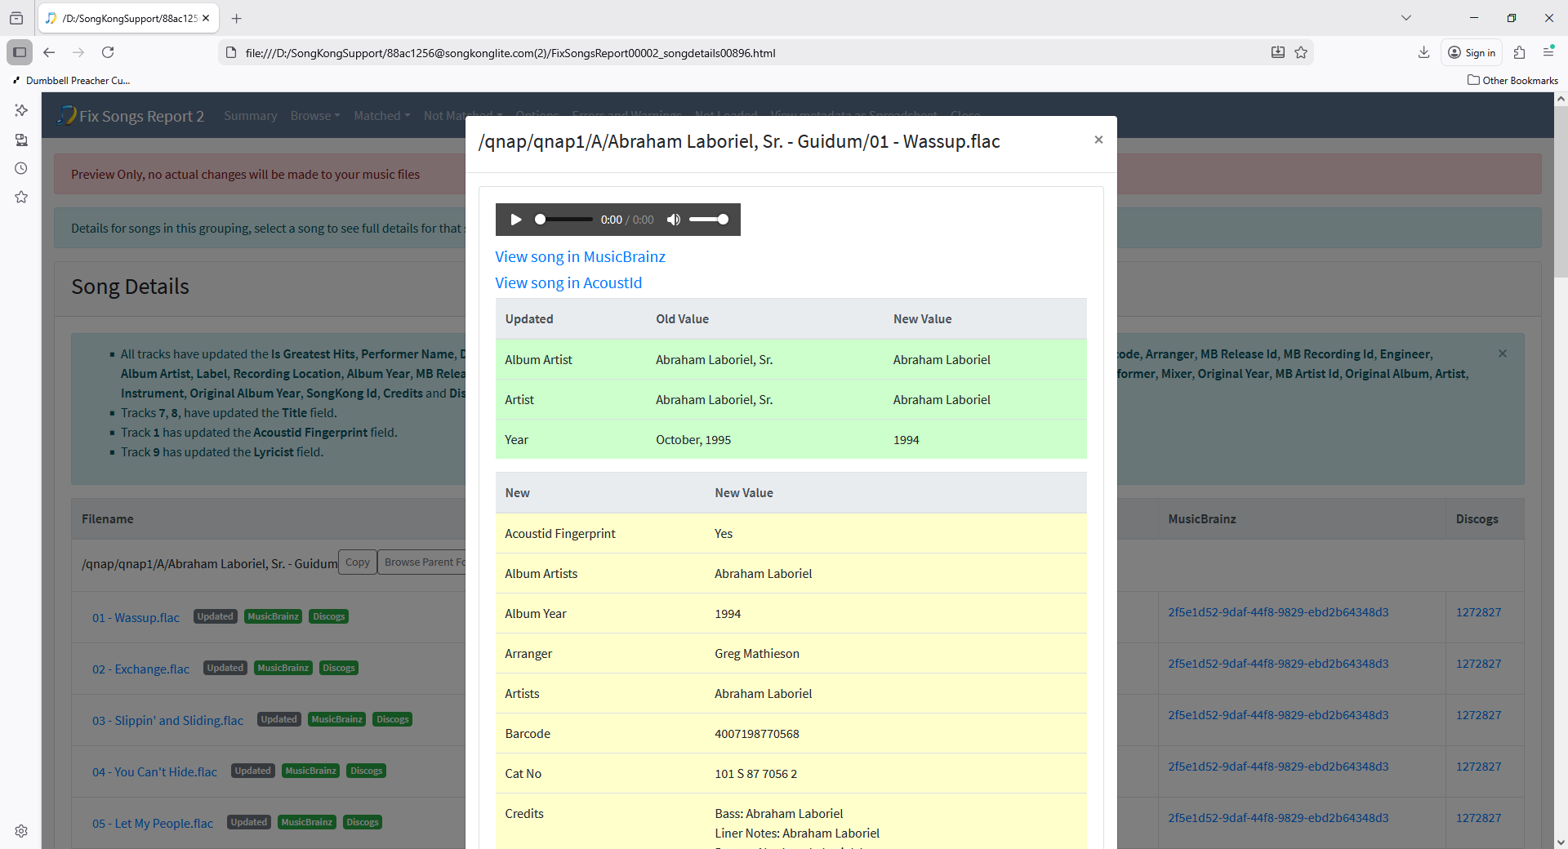Open the Summary menu item
The image size is (1568, 849).
(x=250, y=116)
